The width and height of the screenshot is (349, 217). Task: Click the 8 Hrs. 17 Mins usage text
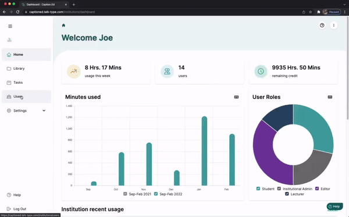103,67
